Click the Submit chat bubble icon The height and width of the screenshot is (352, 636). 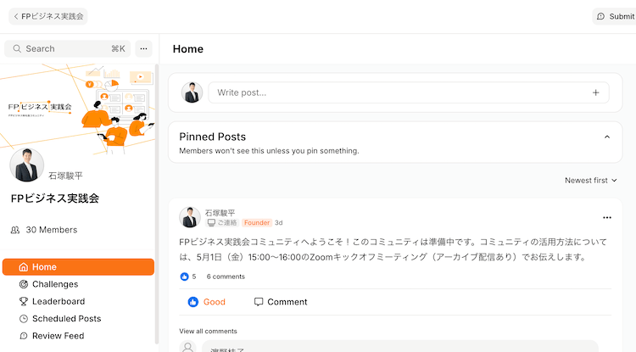point(601,16)
